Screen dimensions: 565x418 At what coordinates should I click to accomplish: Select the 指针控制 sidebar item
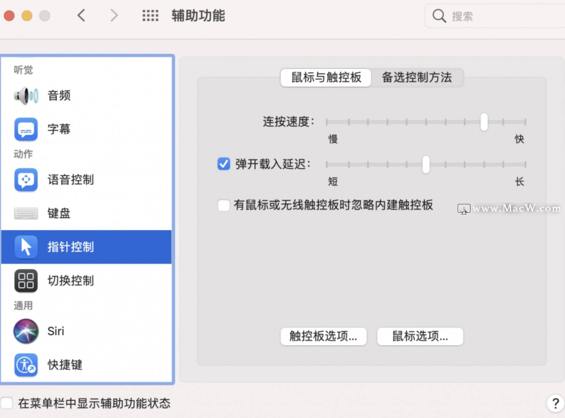(x=71, y=247)
